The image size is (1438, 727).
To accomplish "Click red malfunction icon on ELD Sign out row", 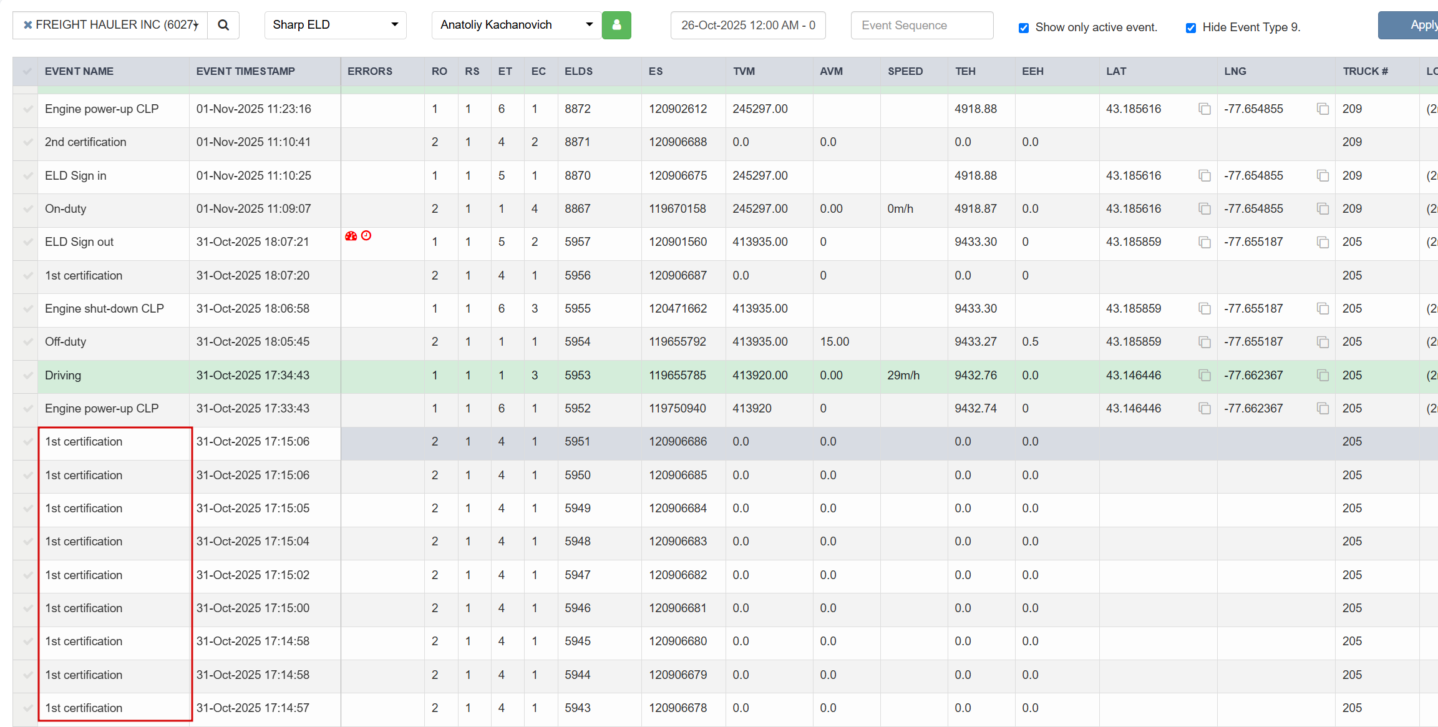I will (351, 236).
